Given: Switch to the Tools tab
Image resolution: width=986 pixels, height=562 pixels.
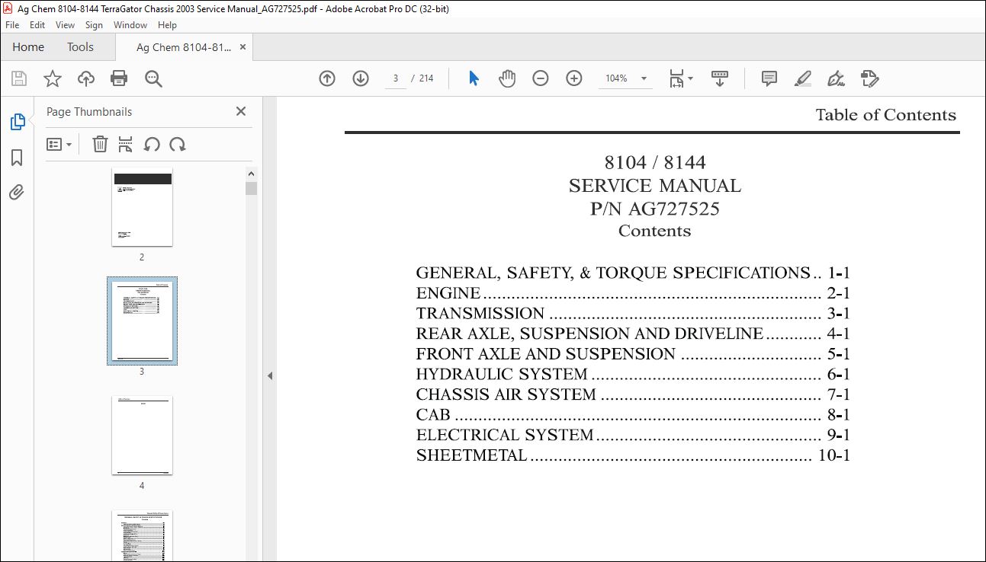Looking at the screenshot, I should click(80, 47).
